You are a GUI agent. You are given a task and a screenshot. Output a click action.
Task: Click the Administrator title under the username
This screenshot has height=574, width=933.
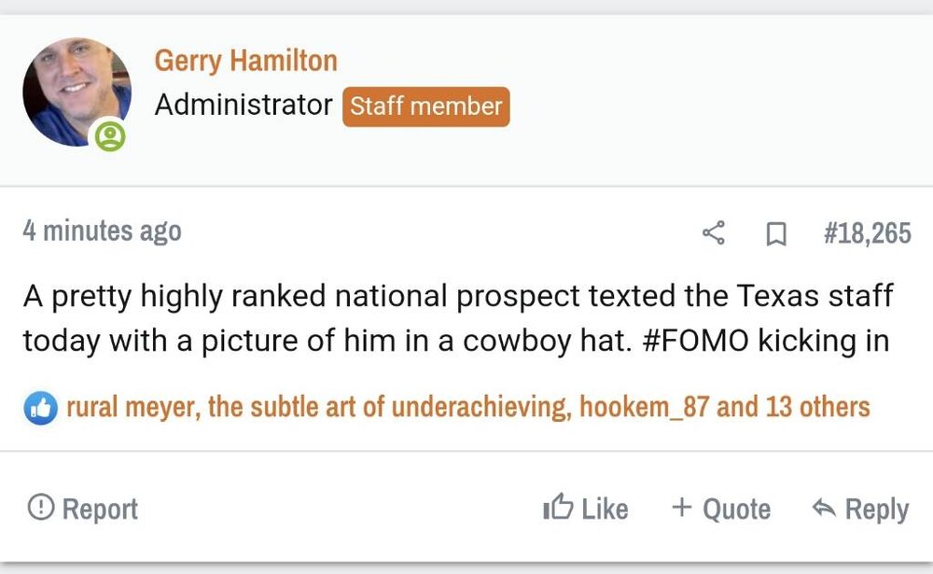pos(244,105)
